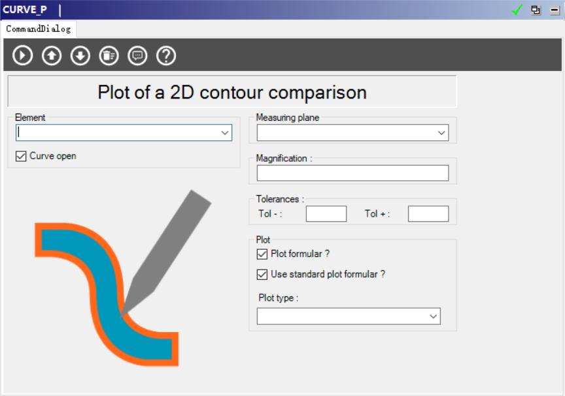
Task: Switch to the CommandDialog tab
Action: [38, 29]
